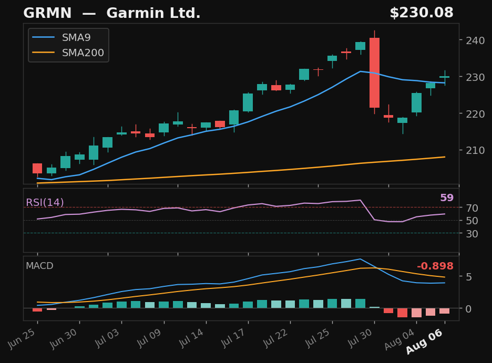The height and width of the screenshot is (363, 492).
Task: Click the 240 price axis label
Action: (475, 40)
